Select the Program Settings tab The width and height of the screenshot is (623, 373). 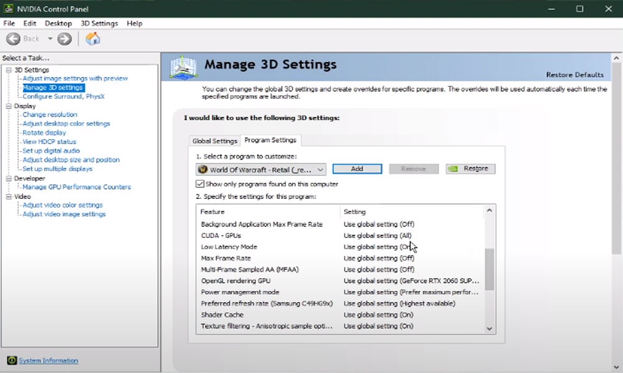coord(270,140)
